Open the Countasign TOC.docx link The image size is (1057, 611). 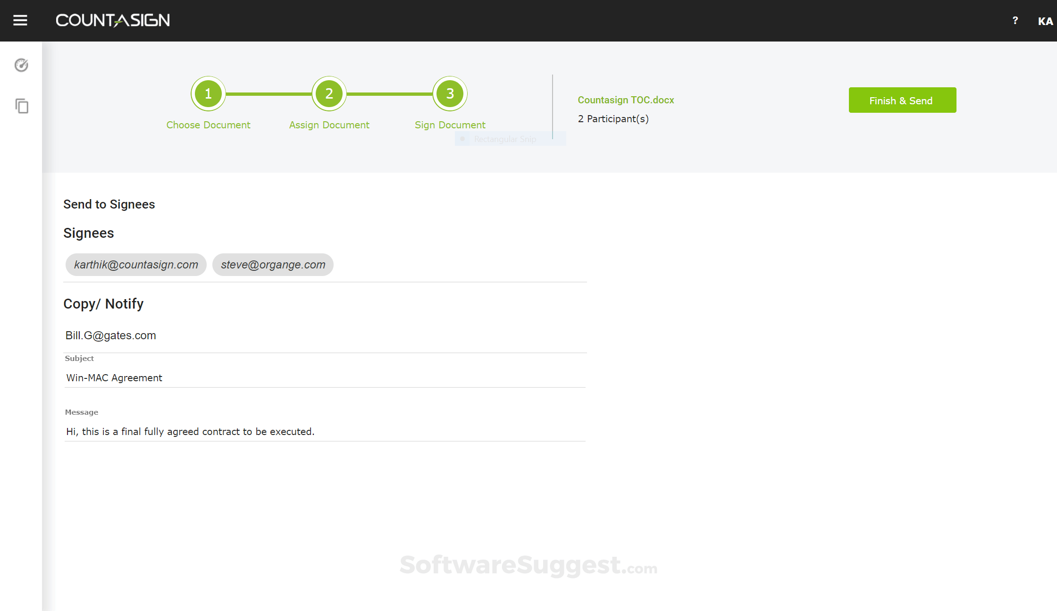(626, 100)
